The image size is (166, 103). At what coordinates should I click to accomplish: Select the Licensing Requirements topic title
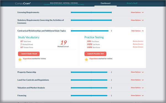[28, 12]
